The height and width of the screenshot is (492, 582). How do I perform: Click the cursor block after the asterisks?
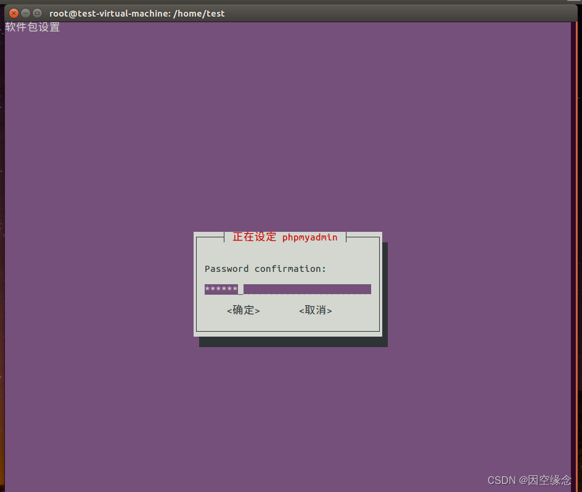pyautogui.click(x=240, y=289)
